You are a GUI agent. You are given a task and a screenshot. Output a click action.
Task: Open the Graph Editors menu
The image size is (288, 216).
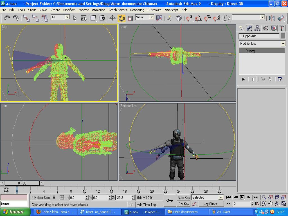pyautogui.click(x=118, y=10)
